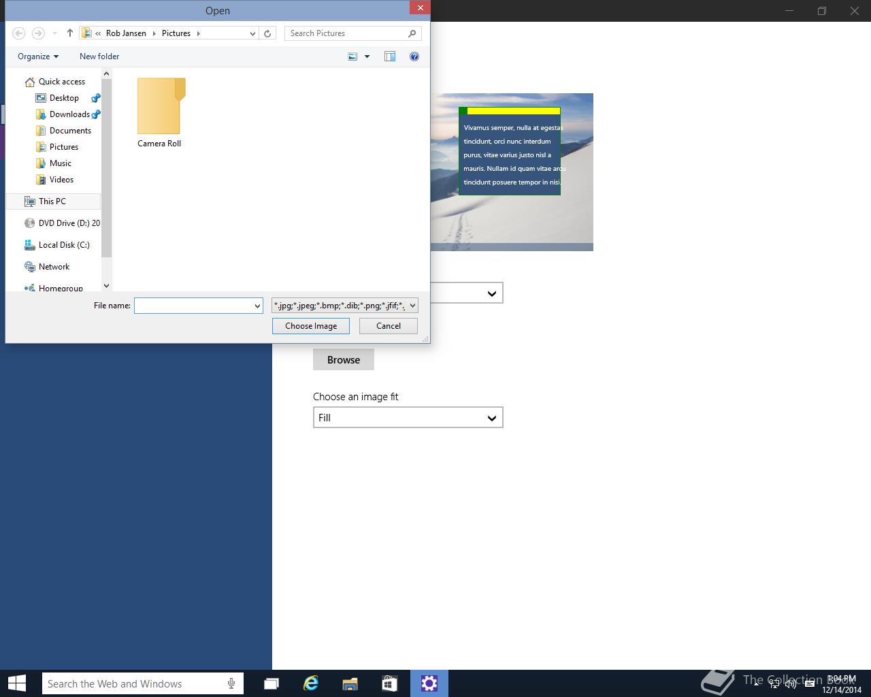Click the forward navigation arrow in the dialog

click(38, 33)
